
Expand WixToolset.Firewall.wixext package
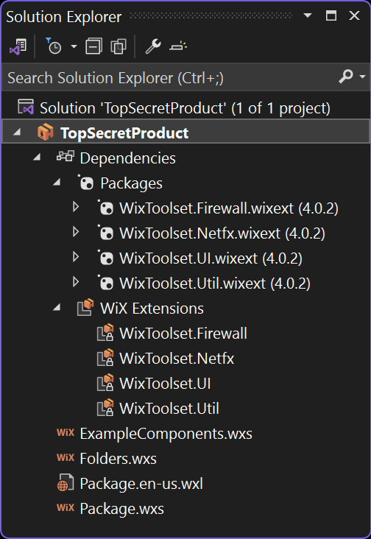(76, 207)
